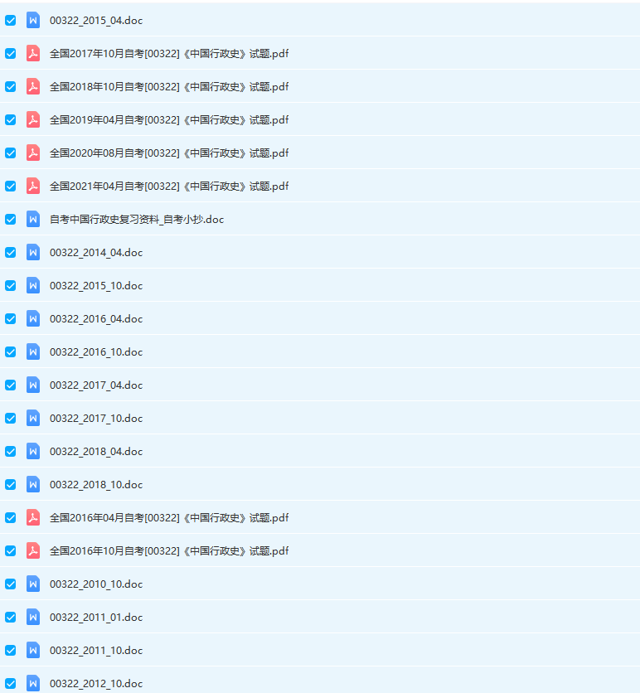Click the Word icon for 00322_2012_10.doc
Screen dimensions: 640x693
point(33,683)
